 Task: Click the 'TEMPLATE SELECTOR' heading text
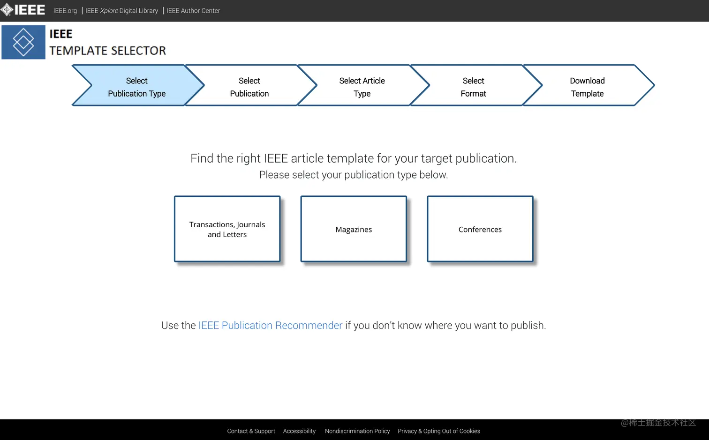point(108,51)
